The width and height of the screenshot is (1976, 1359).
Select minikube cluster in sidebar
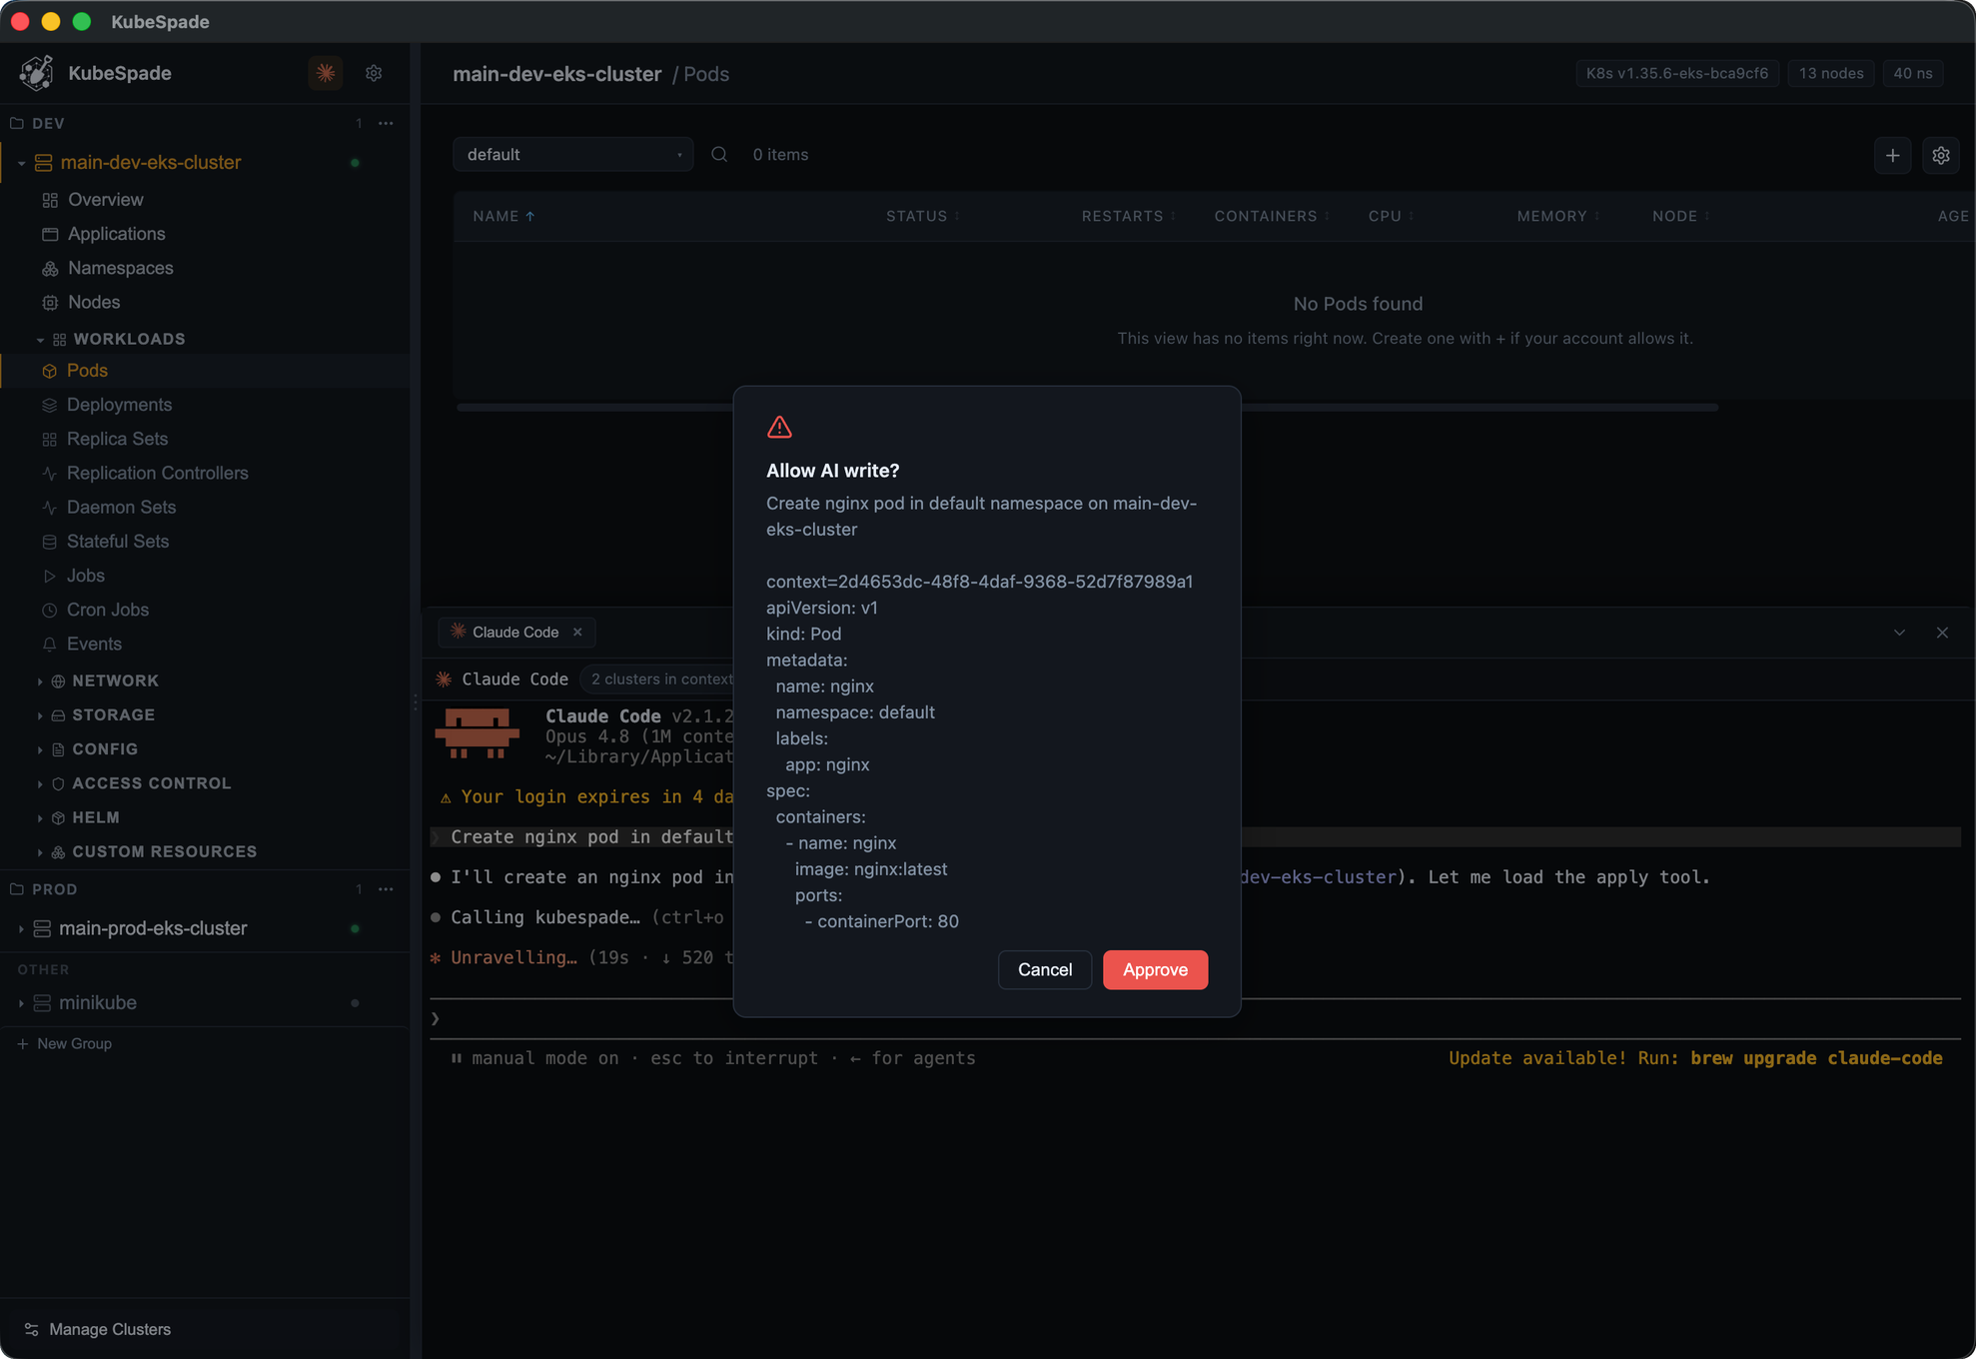click(97, 1003)
